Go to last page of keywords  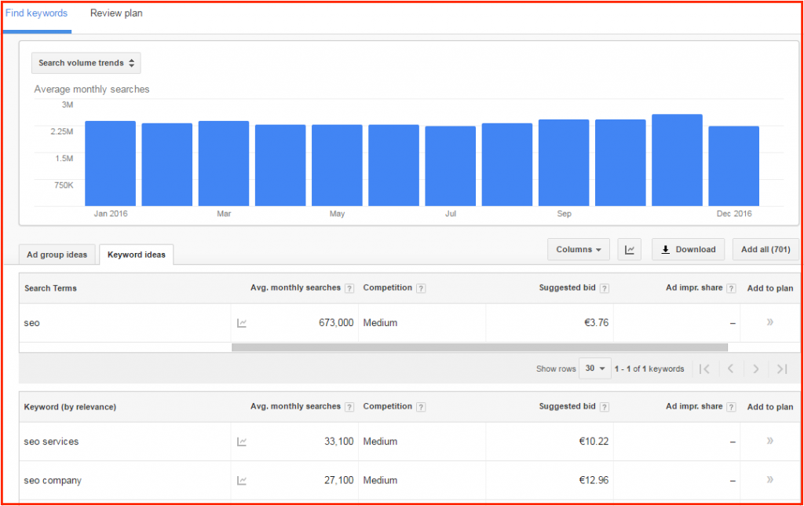click(781, 368)
